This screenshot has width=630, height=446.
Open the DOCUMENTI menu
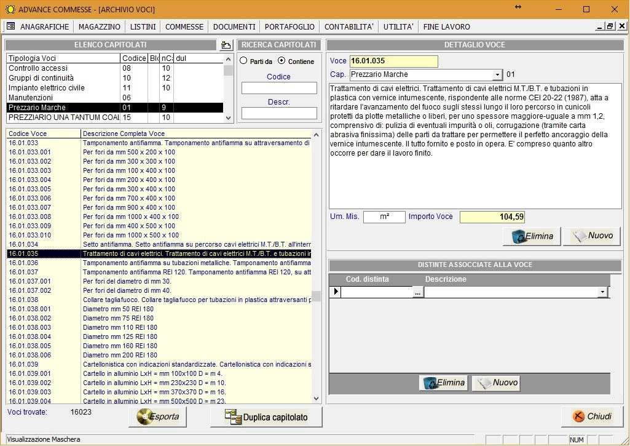(234, 26)
